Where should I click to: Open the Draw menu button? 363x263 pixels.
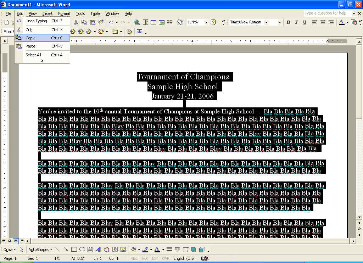9,250
